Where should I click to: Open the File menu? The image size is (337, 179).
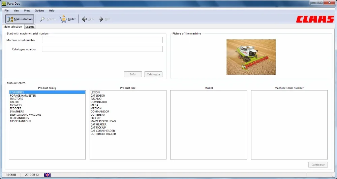tap(6, 10)
